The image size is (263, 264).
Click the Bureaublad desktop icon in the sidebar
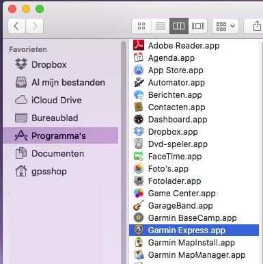(21, 118)
